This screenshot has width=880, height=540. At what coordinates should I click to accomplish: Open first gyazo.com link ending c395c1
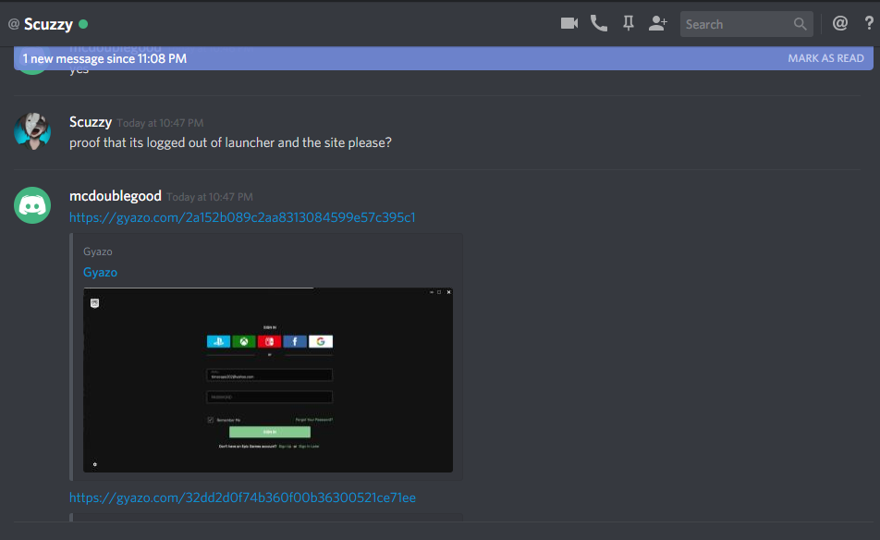coord(242,217)
